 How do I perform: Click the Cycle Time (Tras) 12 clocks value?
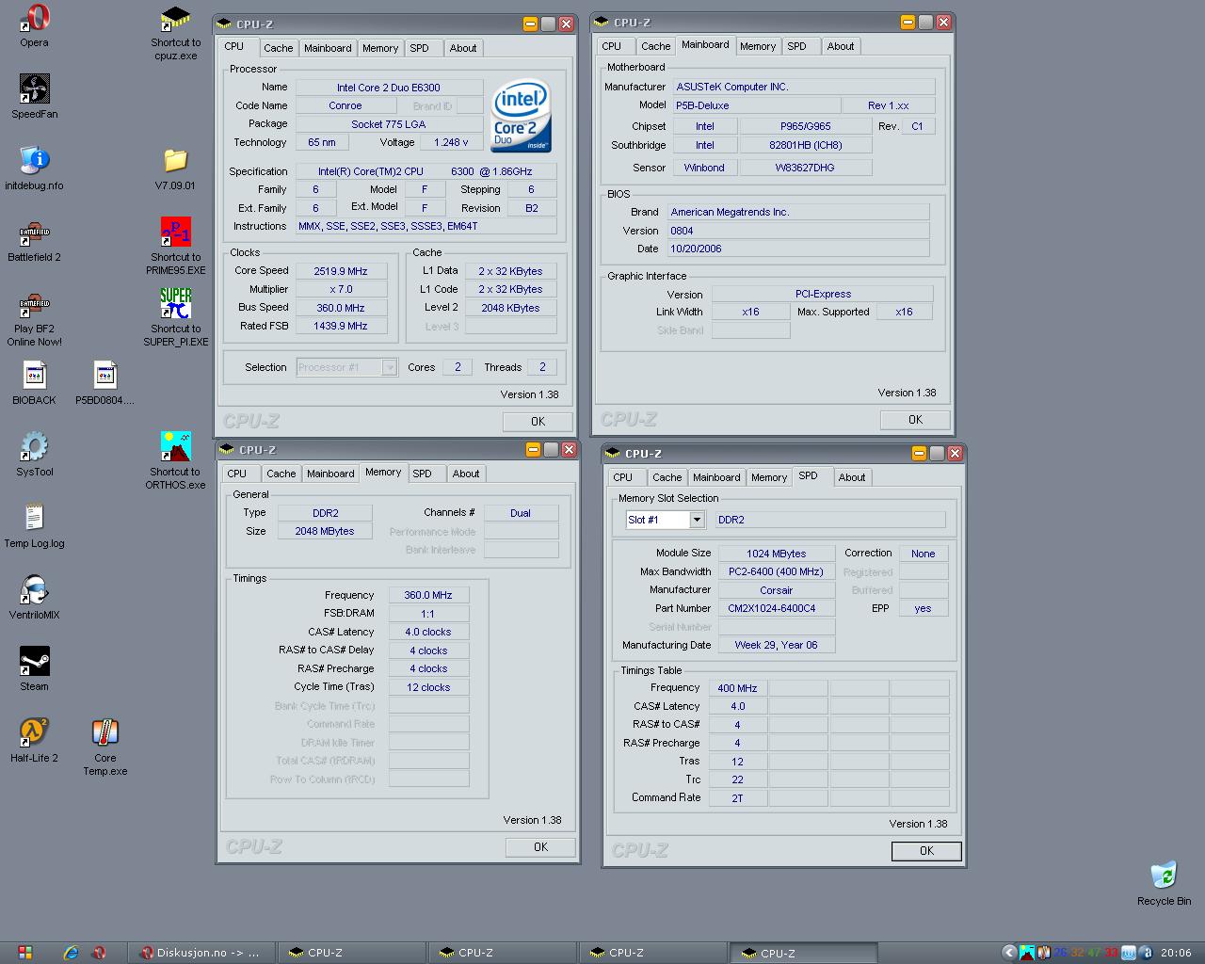click(x=428, y=687)
